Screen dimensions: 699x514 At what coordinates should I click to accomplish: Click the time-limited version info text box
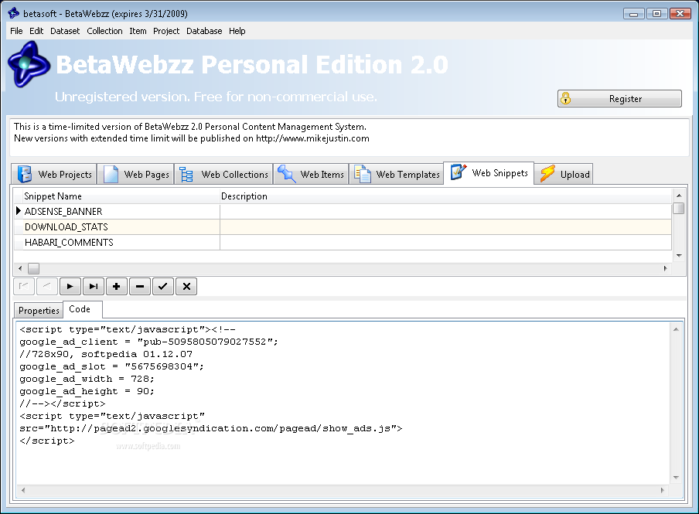tap(349, 137)
